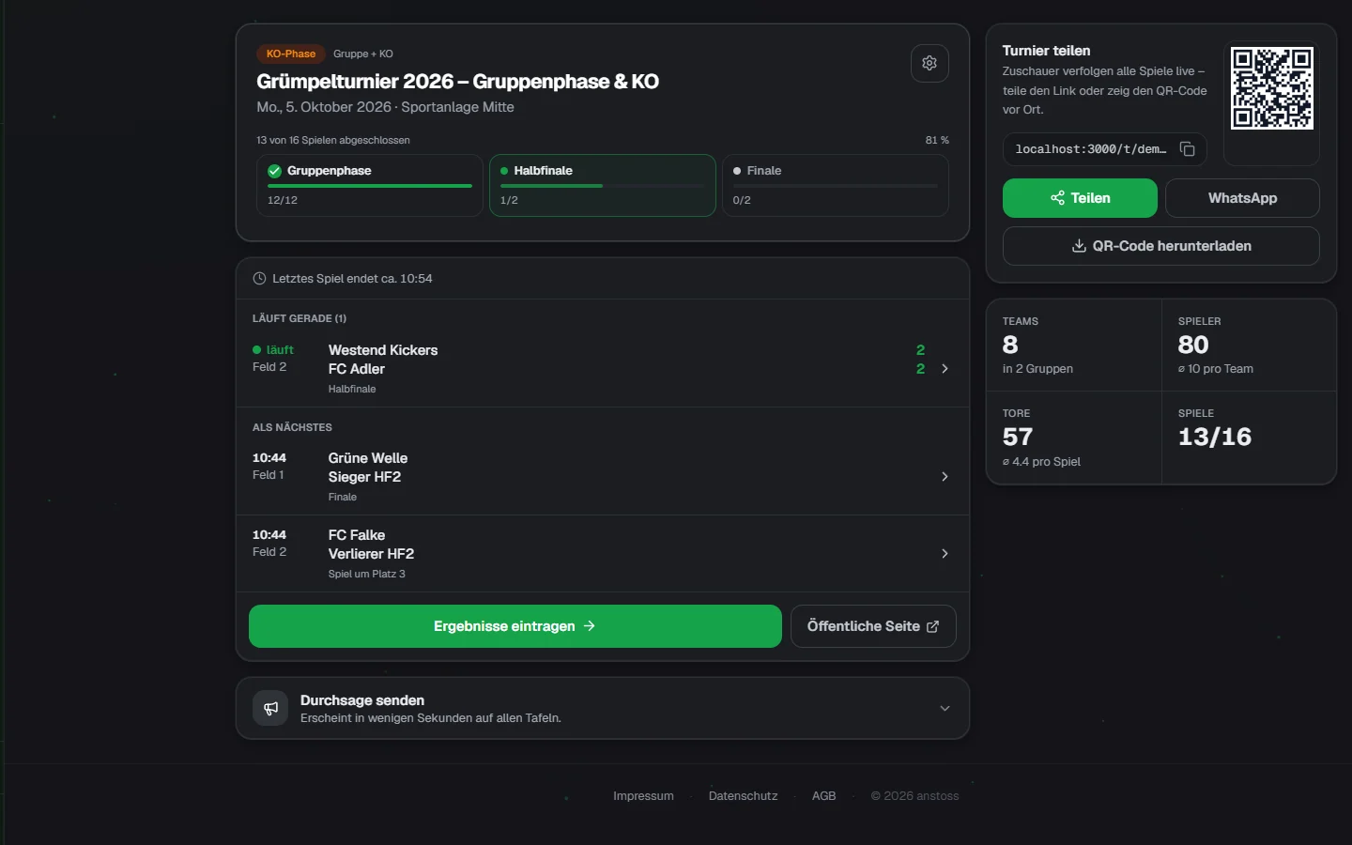Click the green Gruppenphase checkmark icon
Image resolution: width=1352 pixels, height=845 pixels.
coord(274,171)
